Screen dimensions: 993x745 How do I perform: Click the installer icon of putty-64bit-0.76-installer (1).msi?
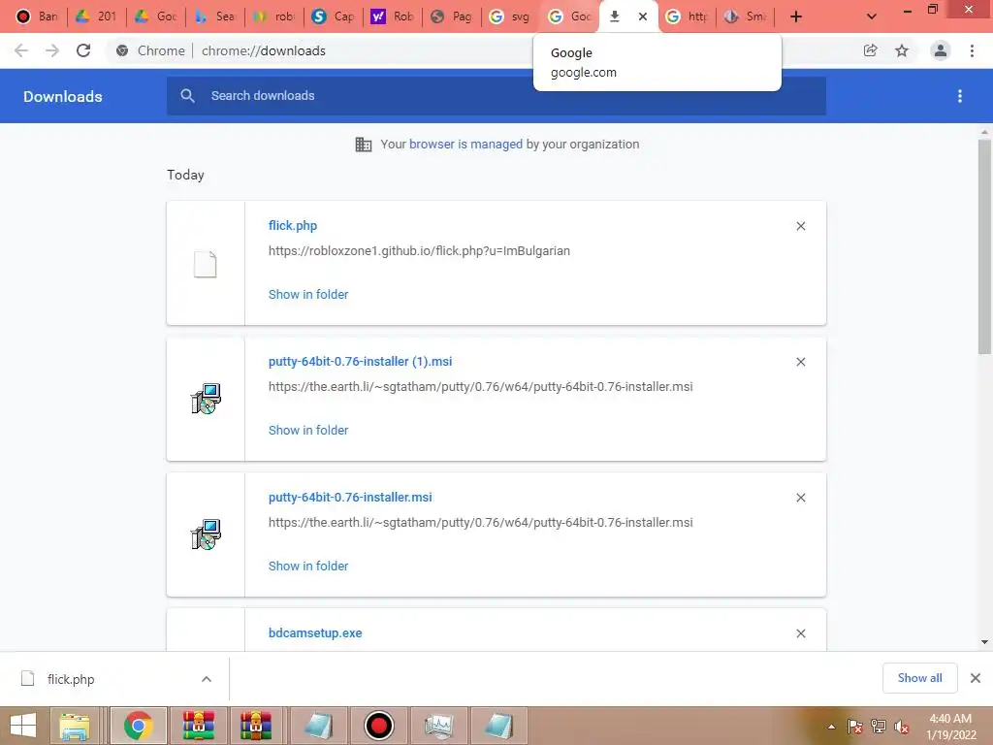tap(206, 399)
